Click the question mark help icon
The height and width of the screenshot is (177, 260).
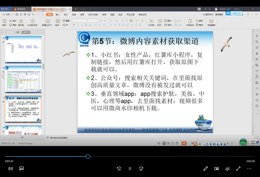click(248, 14)
